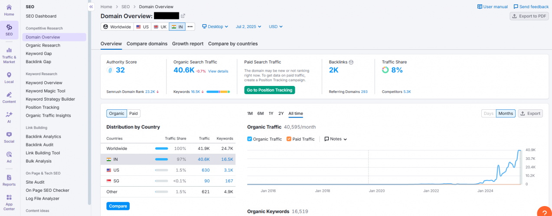Open Site Audit in sidebar

35,182
